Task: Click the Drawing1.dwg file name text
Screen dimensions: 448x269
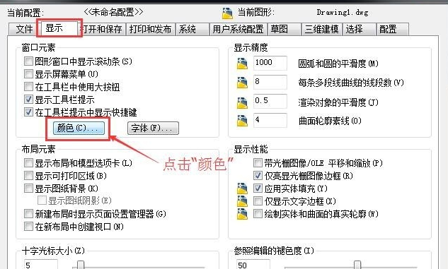Action: (x=343, y=12)
